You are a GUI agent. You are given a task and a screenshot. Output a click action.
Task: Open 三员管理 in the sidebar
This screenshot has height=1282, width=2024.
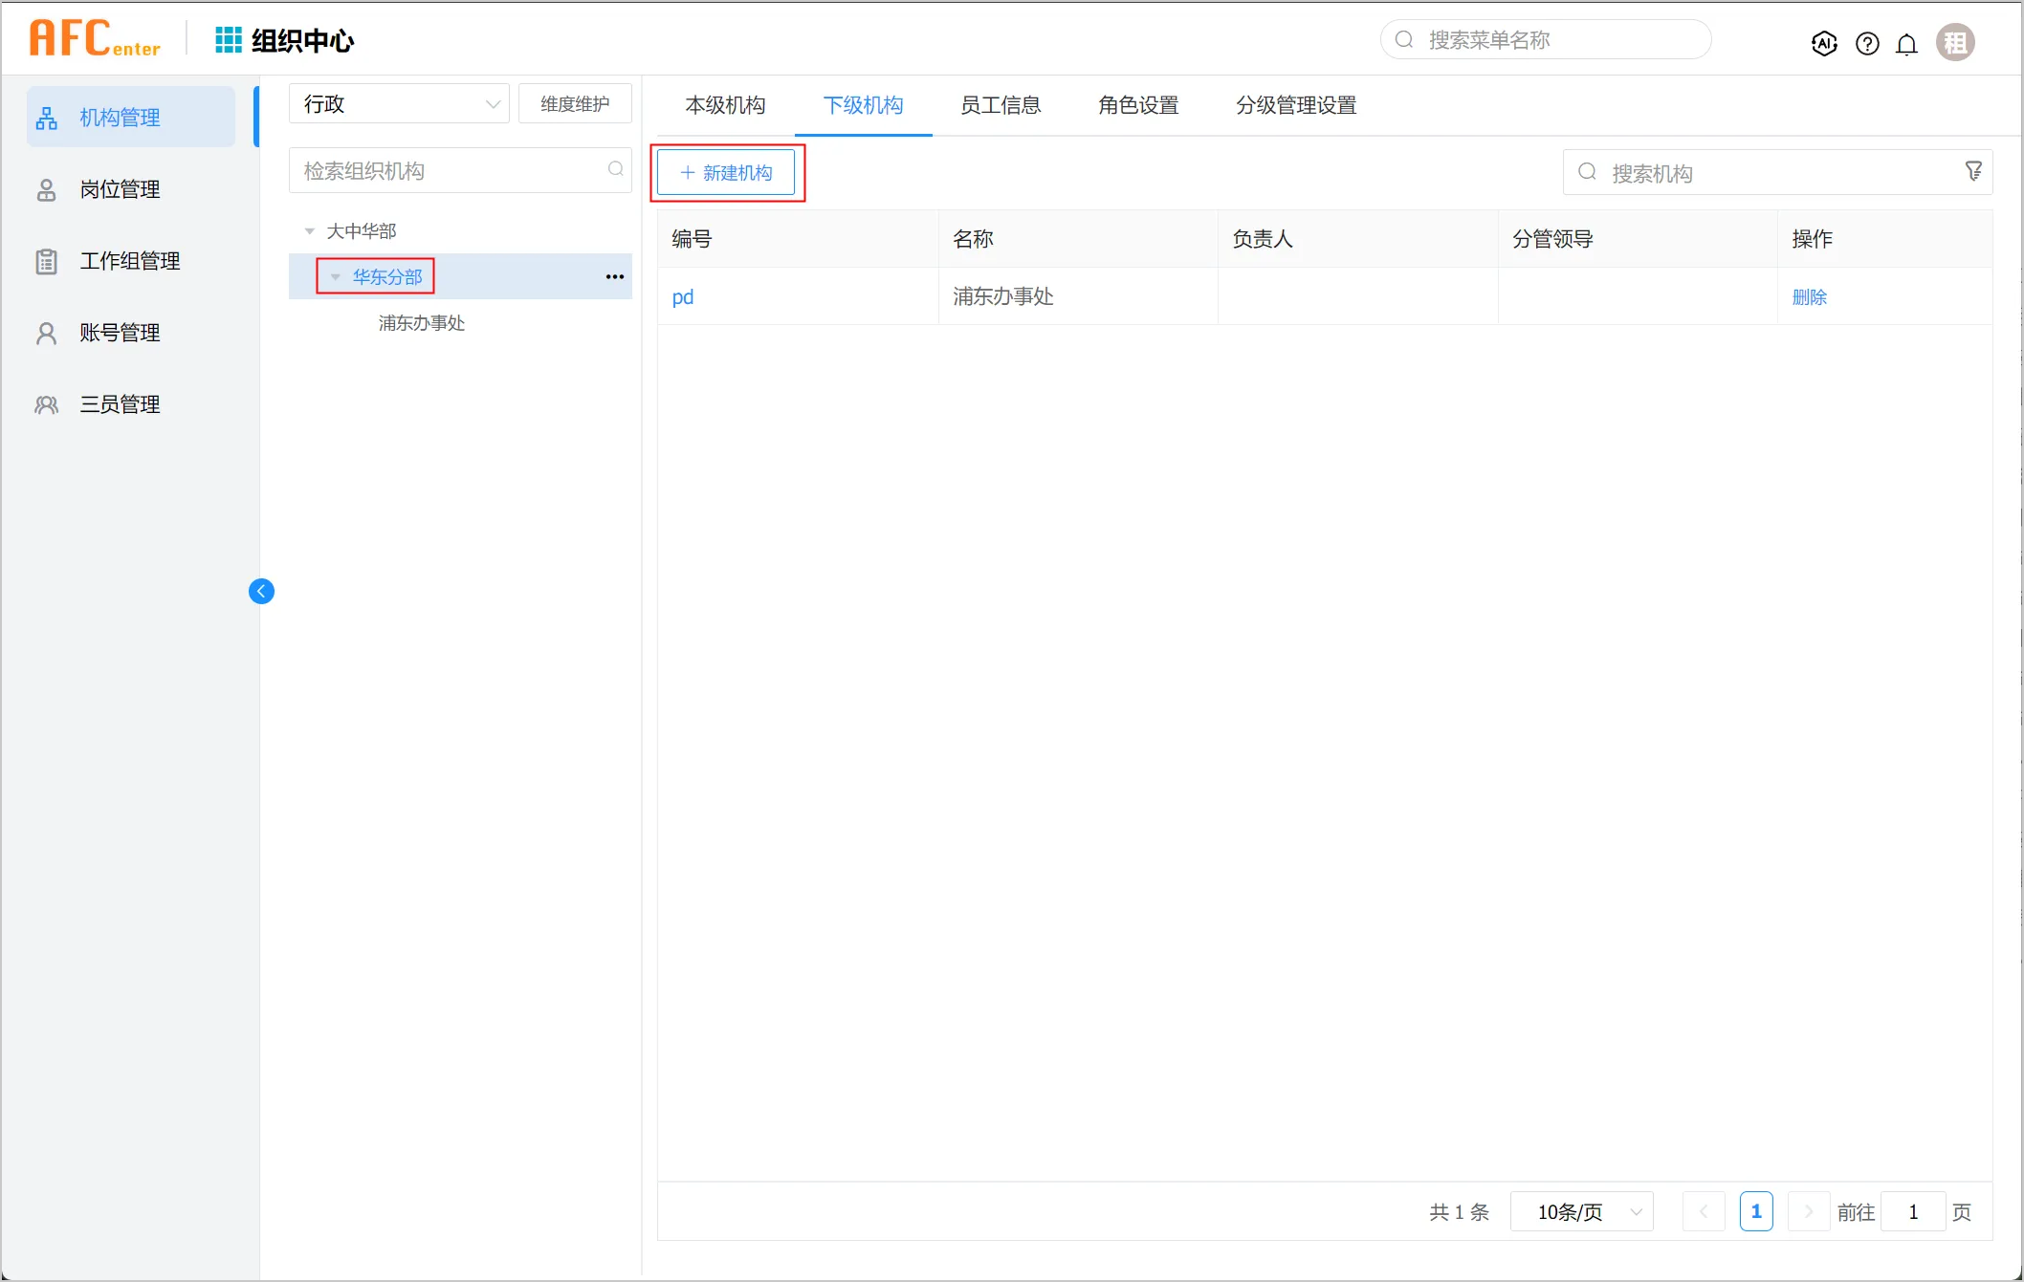[x=120, y=404]
